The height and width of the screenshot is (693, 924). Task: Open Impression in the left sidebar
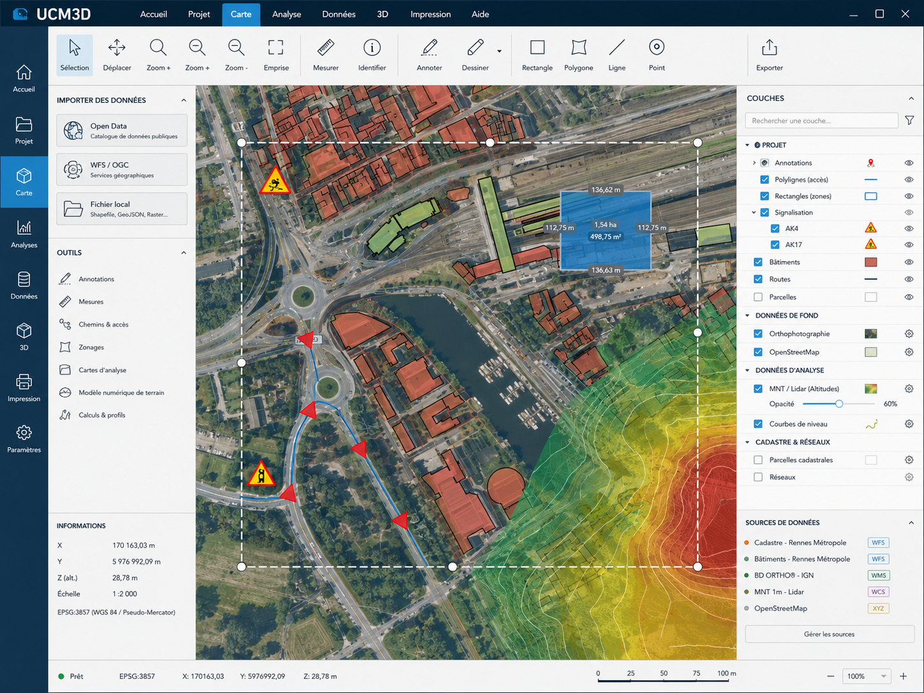click(24, 388)
